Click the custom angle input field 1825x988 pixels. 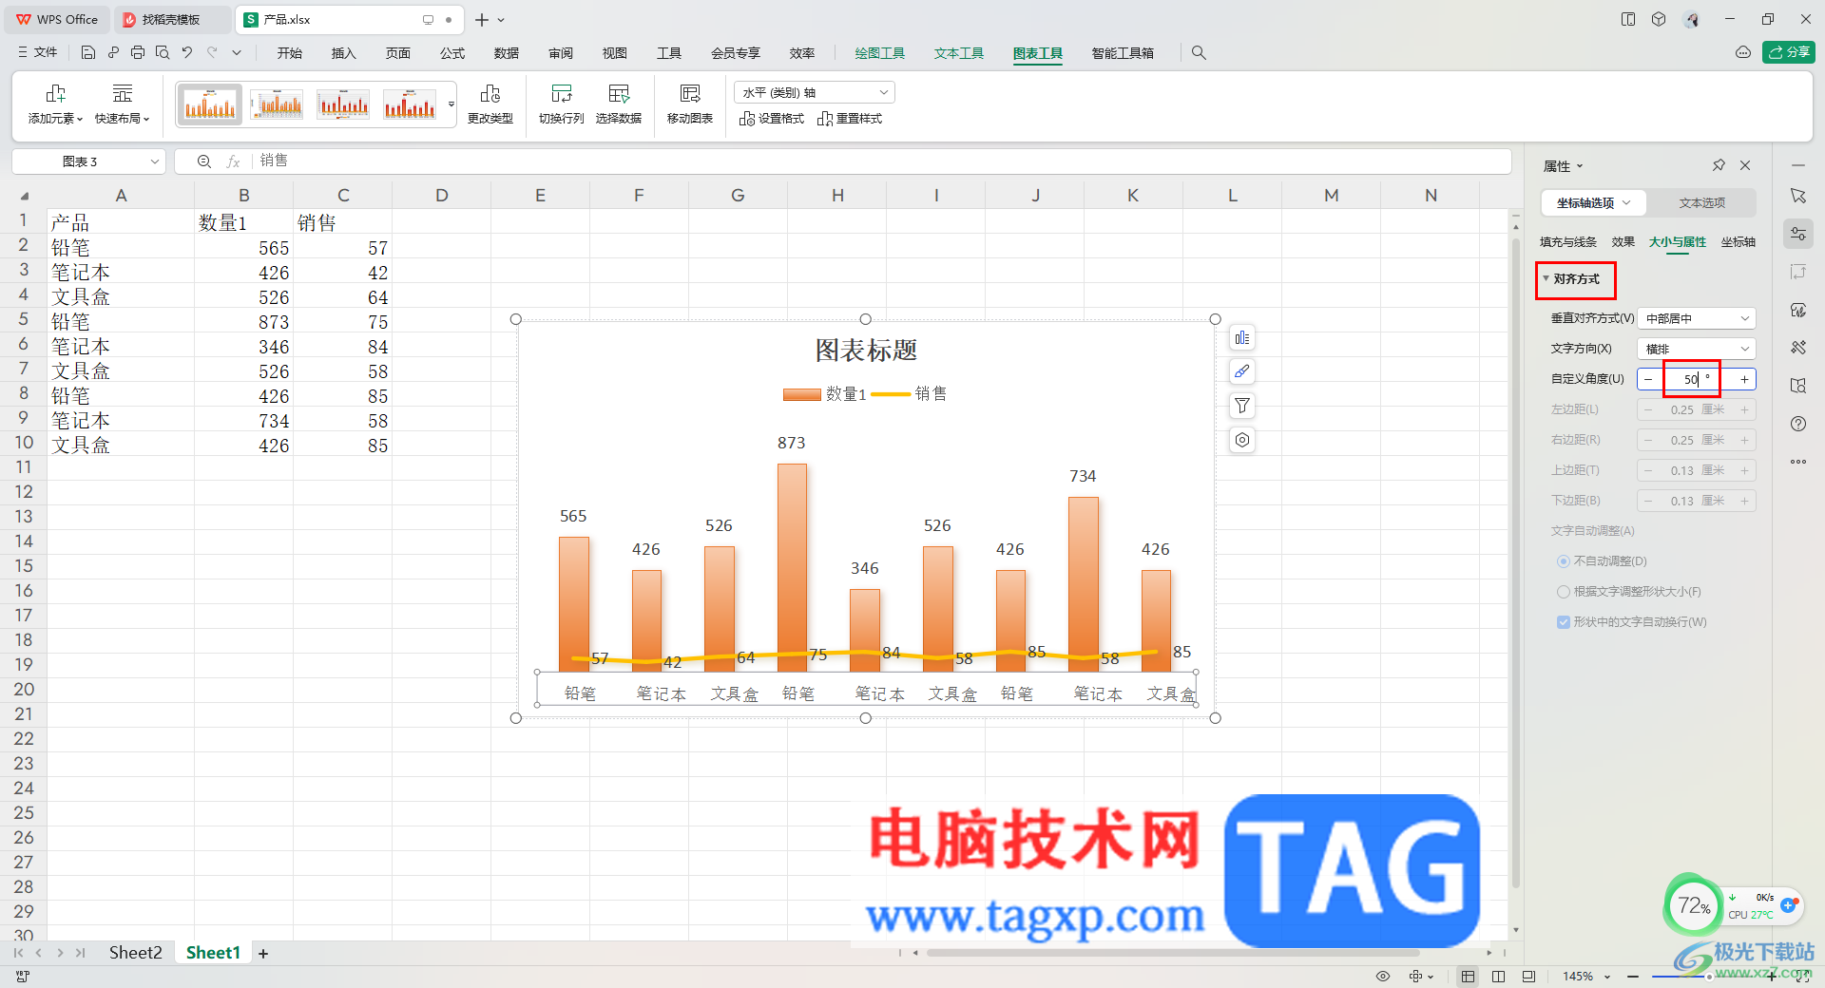tap(1697, 379)
